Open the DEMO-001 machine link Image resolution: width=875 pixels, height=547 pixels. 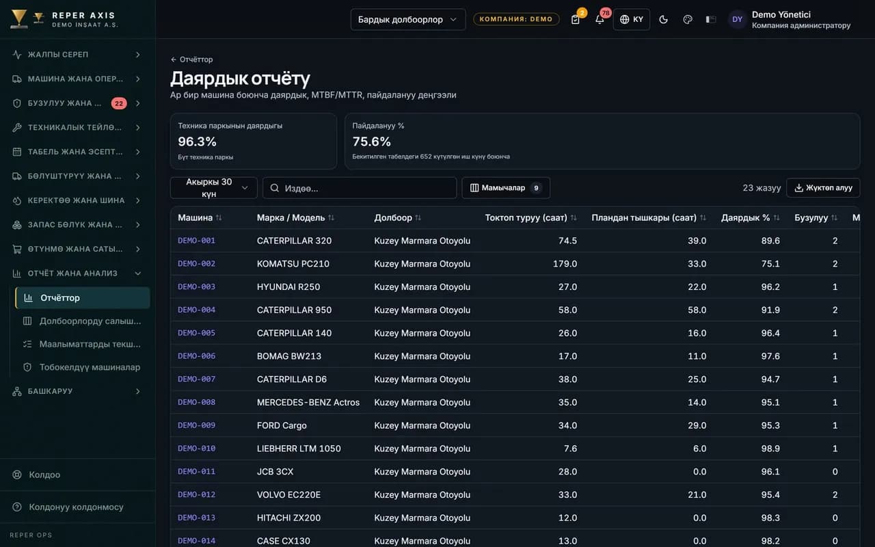pos(197,241)
